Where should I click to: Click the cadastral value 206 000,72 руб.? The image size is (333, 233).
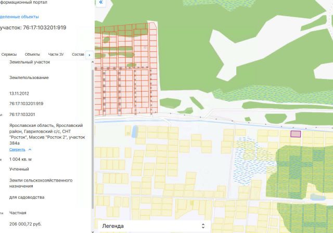click(x=25, y=224)
